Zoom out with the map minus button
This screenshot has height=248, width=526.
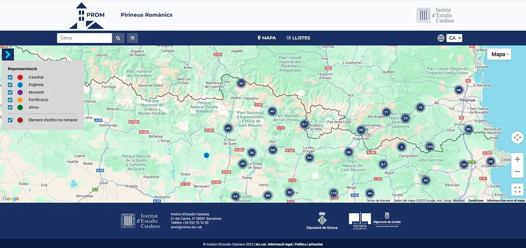[x=517, y=171]
